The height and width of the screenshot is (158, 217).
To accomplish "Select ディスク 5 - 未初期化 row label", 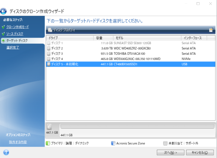I will 65,64.
